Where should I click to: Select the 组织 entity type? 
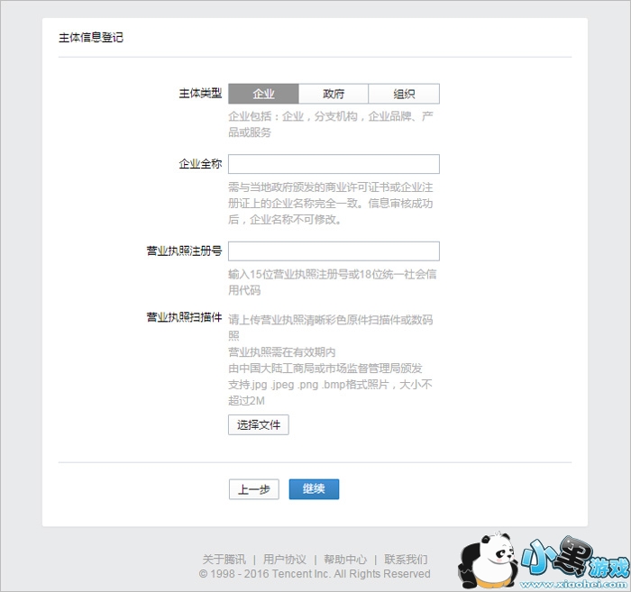(x=404, y=94)
